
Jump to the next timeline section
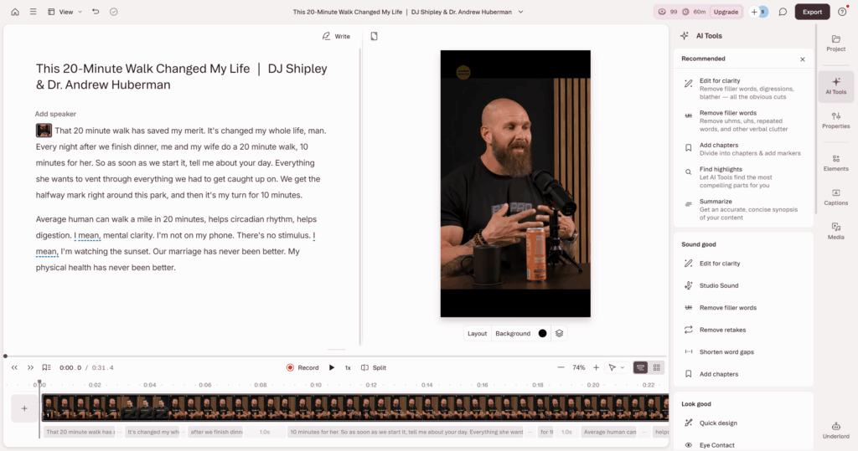coord(31,368)
